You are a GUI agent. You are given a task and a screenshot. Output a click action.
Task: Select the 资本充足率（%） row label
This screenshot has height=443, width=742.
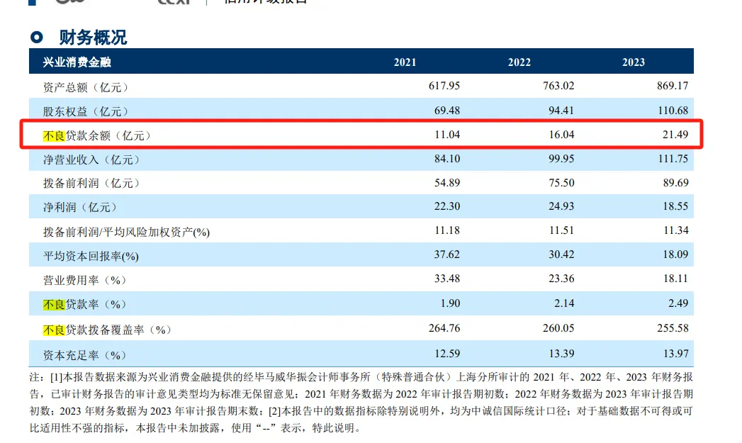click(85, 355)
